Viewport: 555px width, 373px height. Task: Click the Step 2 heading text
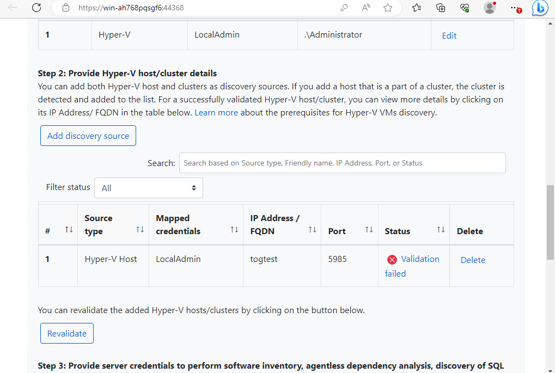tap(127, 74)
